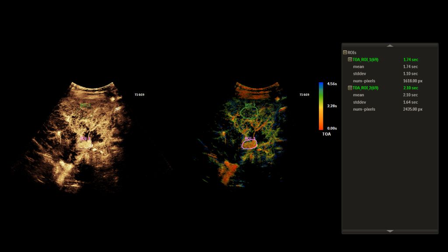
Task: Click the ROI 1 label in TOA map
Action: 250,139
